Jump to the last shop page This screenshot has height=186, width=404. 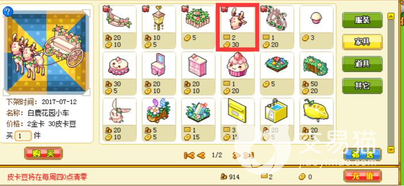(x=249, y=155)
